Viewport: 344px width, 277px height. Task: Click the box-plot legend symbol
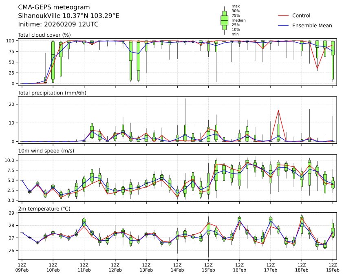pos(224,20)
